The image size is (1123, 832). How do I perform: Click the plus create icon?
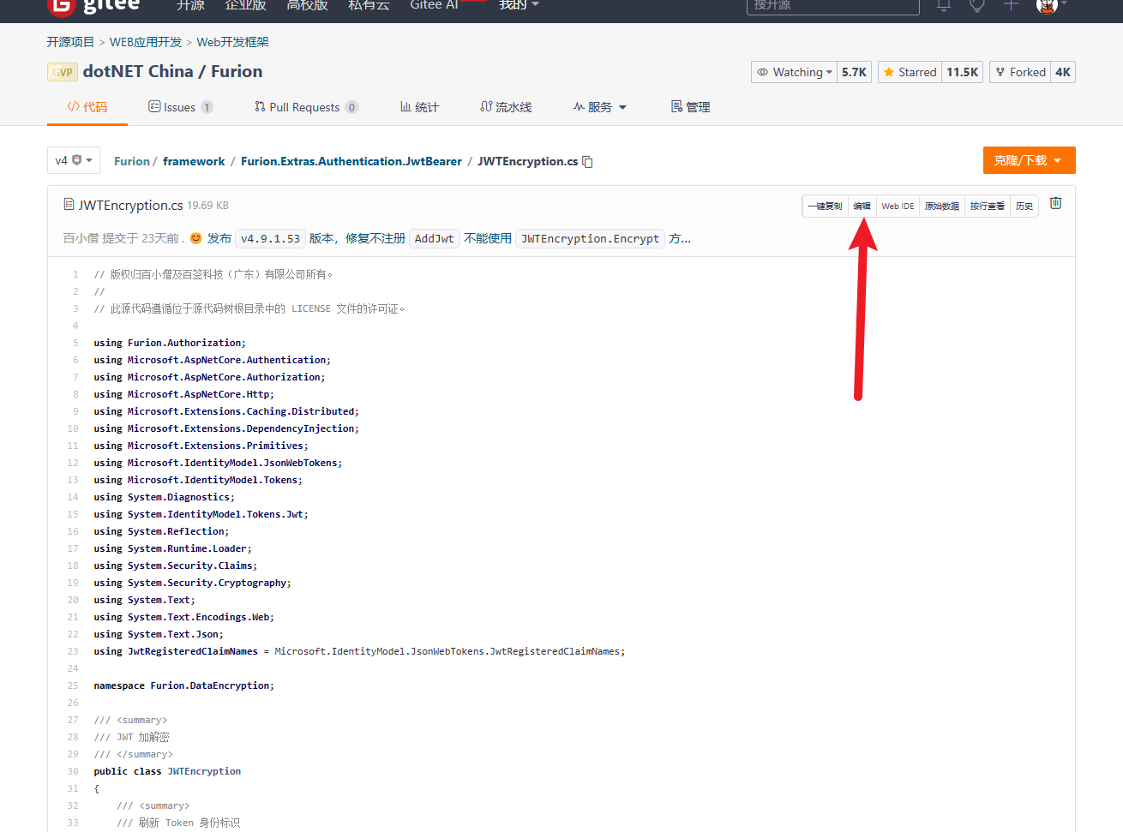(1011, 5)
